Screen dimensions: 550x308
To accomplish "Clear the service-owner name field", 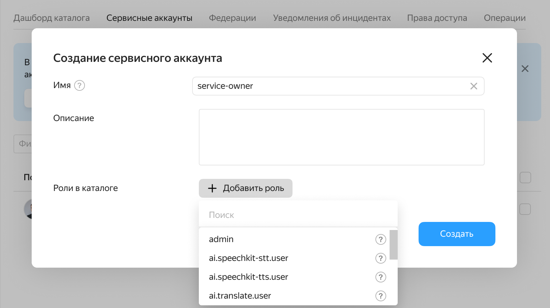I will [x=474, y=86].
